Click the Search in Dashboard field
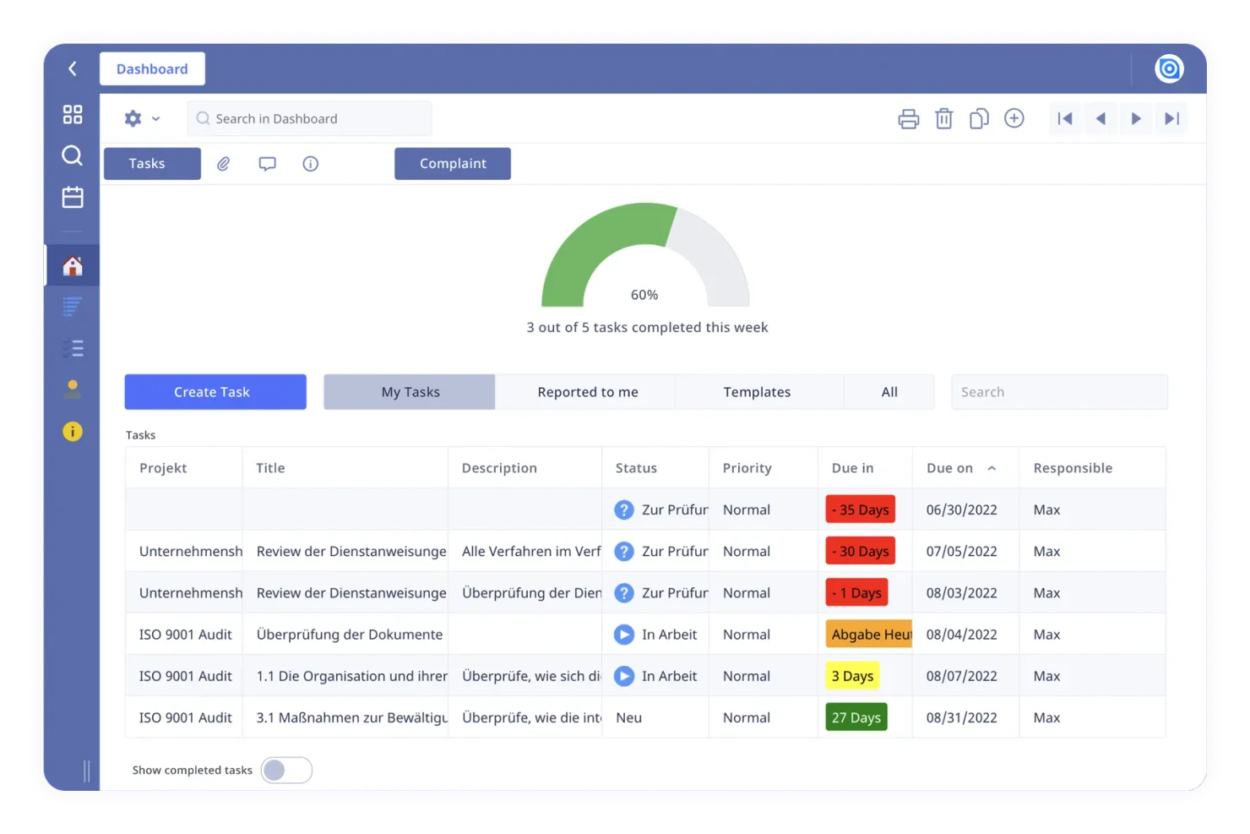The height and width of the screenshot is (834, 1250). point(309,119)
